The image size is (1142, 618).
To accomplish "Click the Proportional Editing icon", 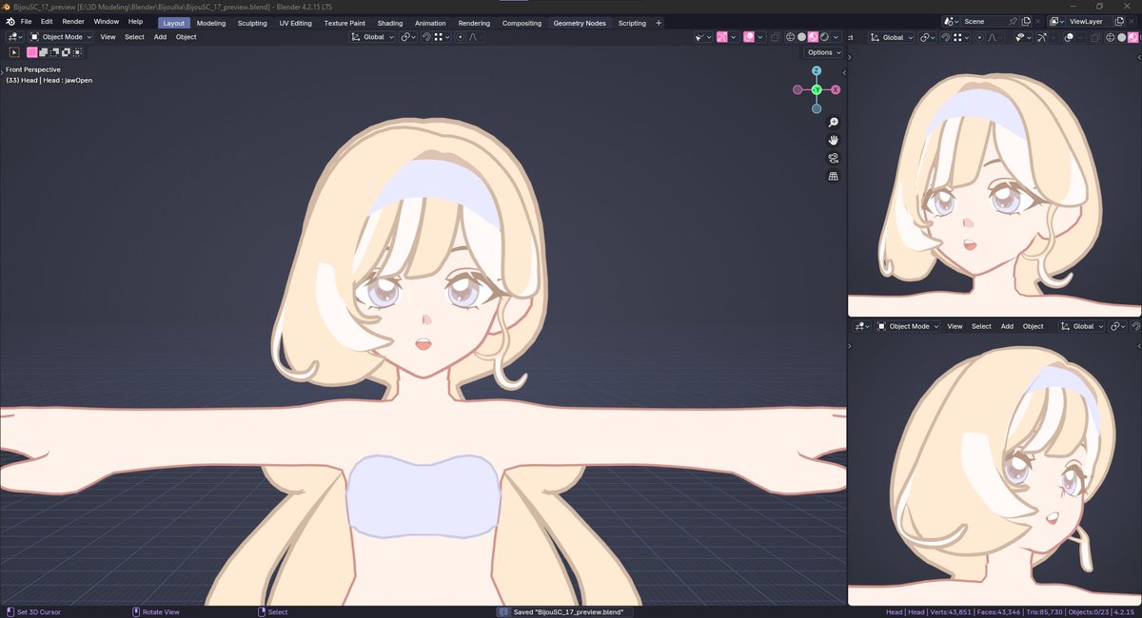I will (460, 37).
